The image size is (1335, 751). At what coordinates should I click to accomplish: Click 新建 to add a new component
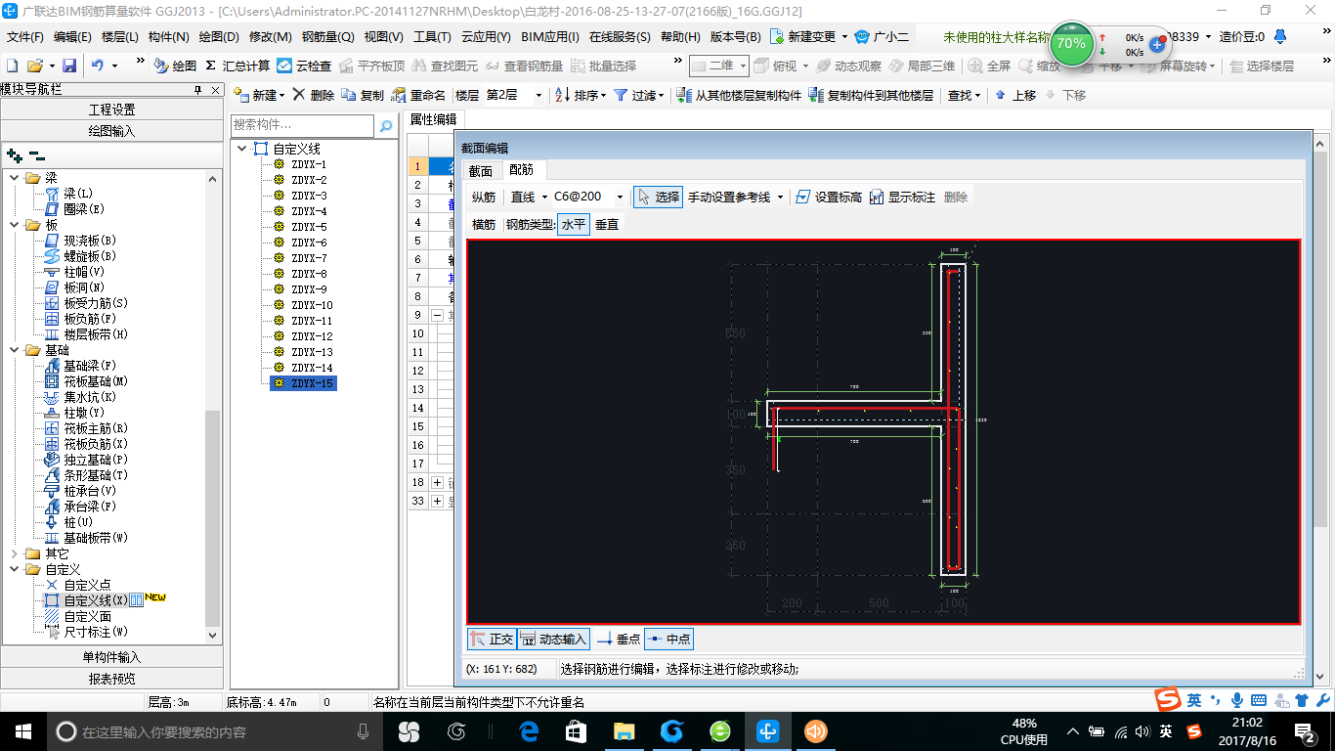click(259, 95)
